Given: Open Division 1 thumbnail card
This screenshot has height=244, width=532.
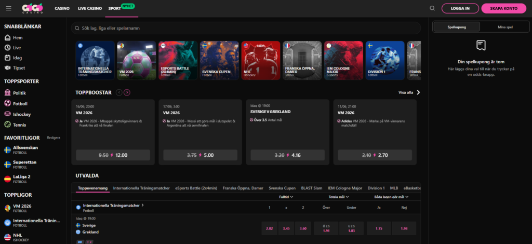Looking at the screenshot, I should [385, 60].
